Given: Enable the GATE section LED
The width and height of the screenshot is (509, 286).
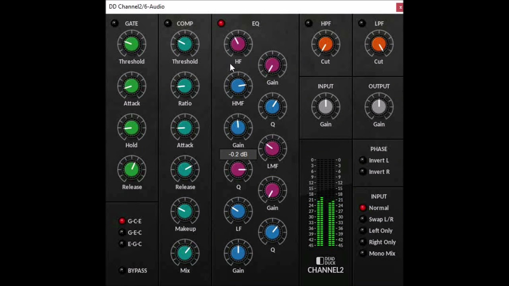Looking at the screenshot, I should pyautogui.click(x=115, y=23).
